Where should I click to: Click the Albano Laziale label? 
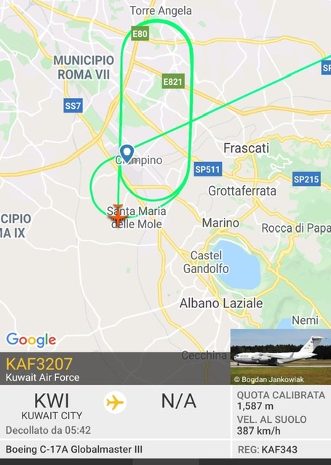point(221,303)
